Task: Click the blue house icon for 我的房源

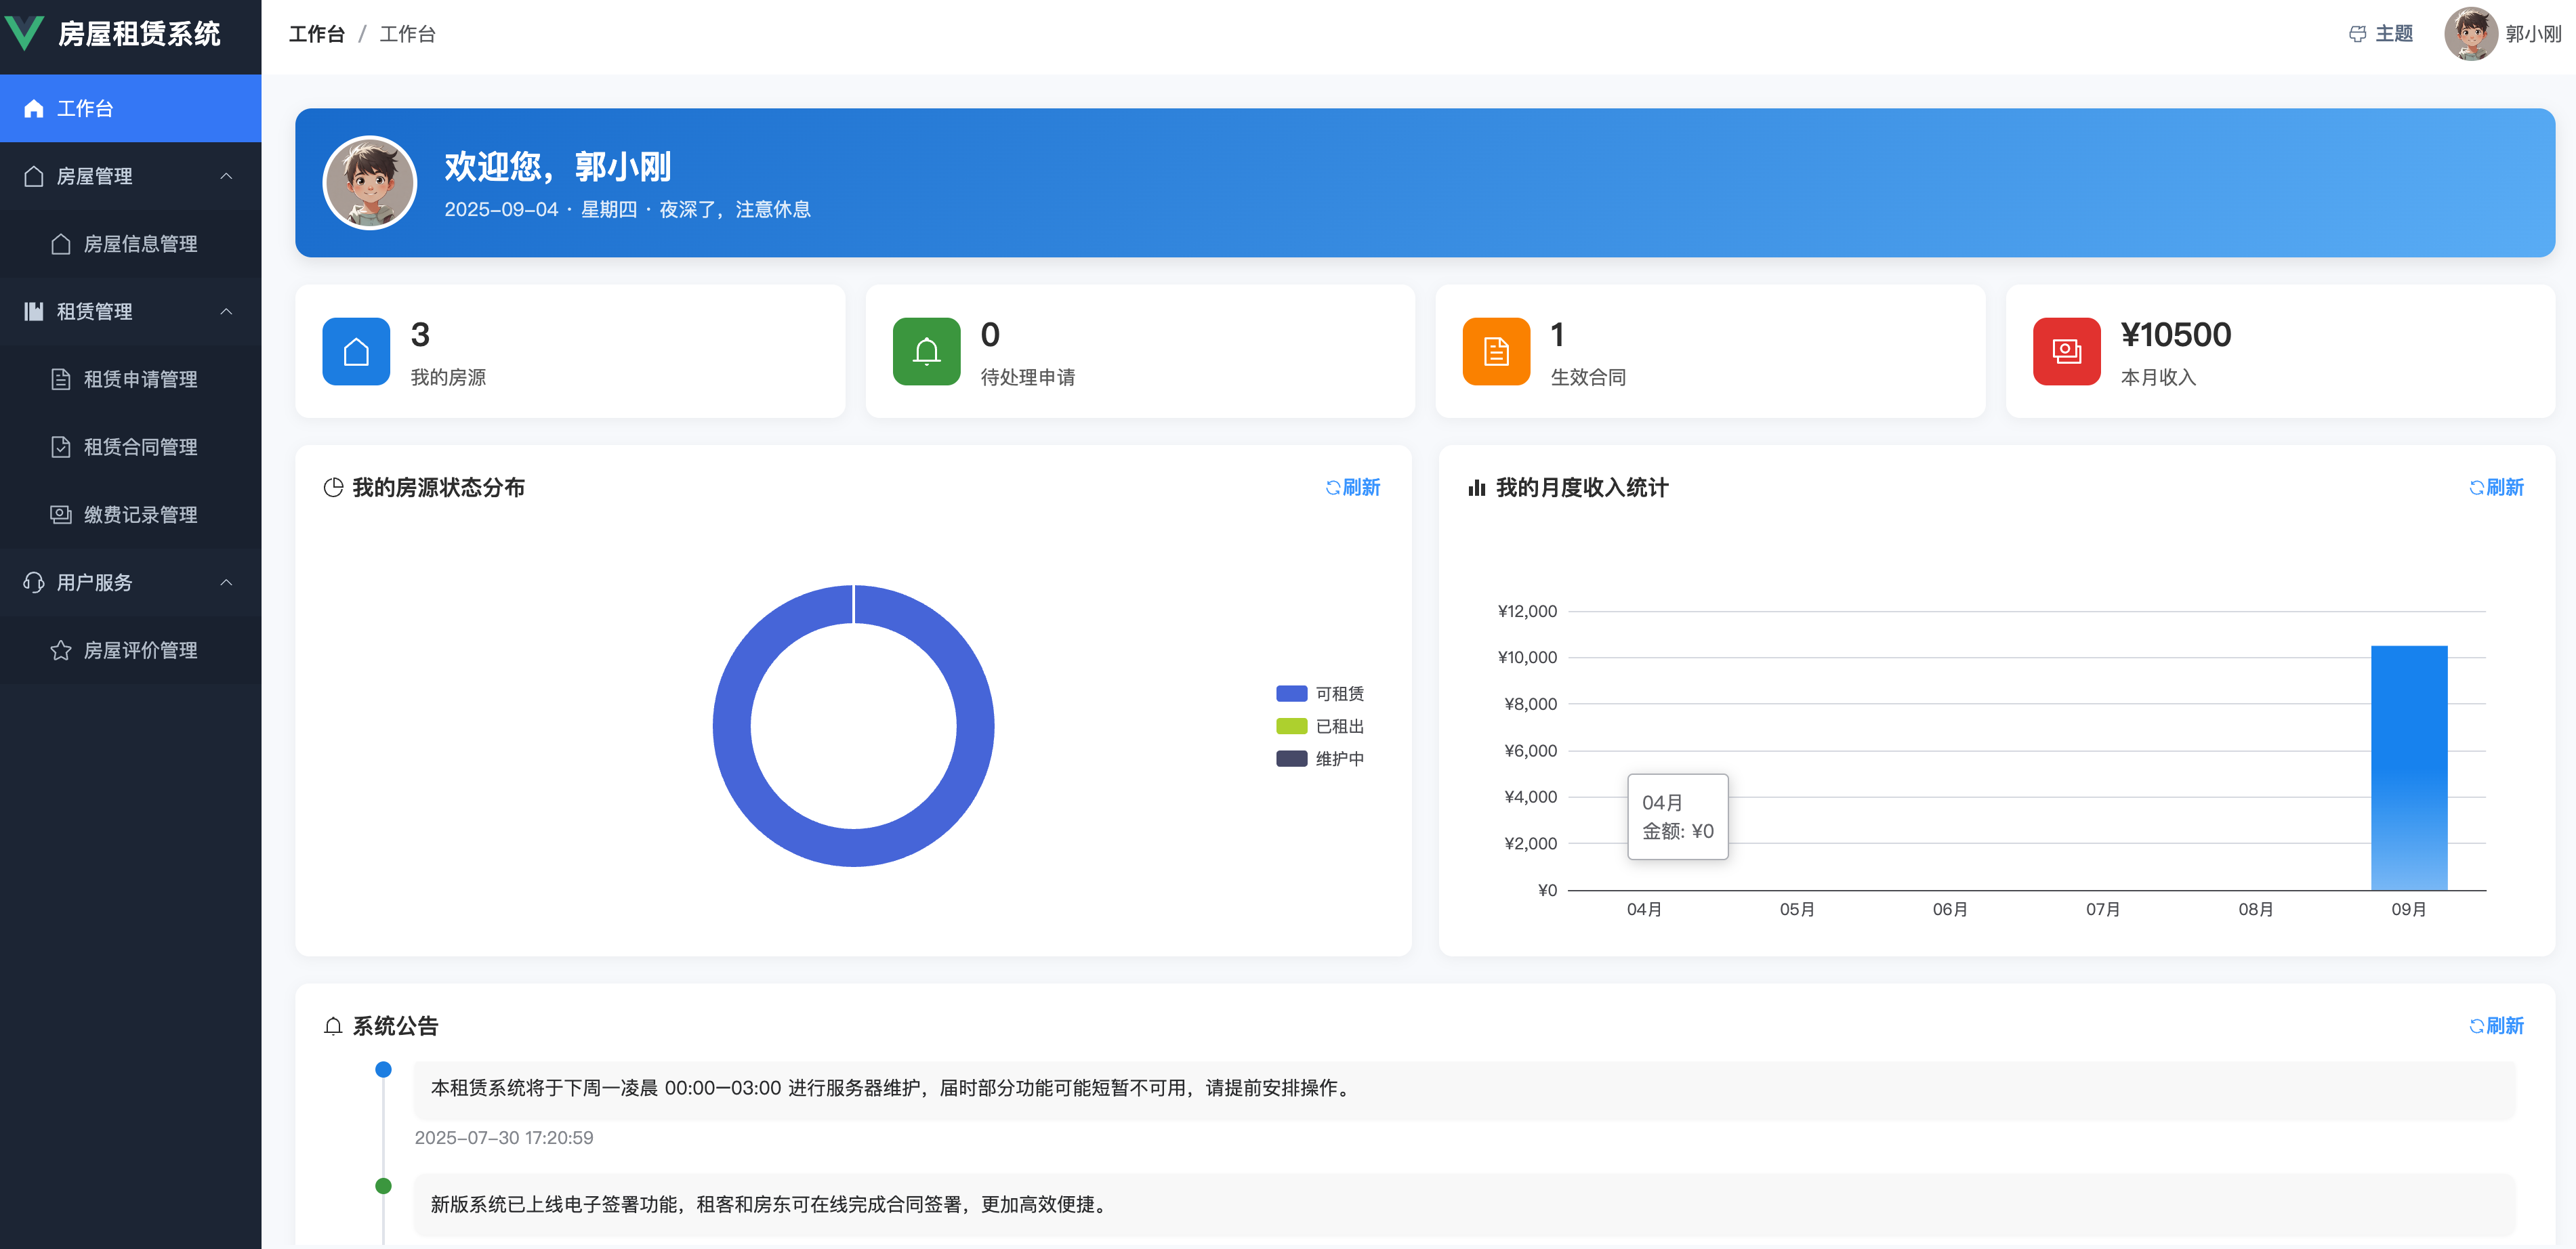Action: tap(356, 351)
